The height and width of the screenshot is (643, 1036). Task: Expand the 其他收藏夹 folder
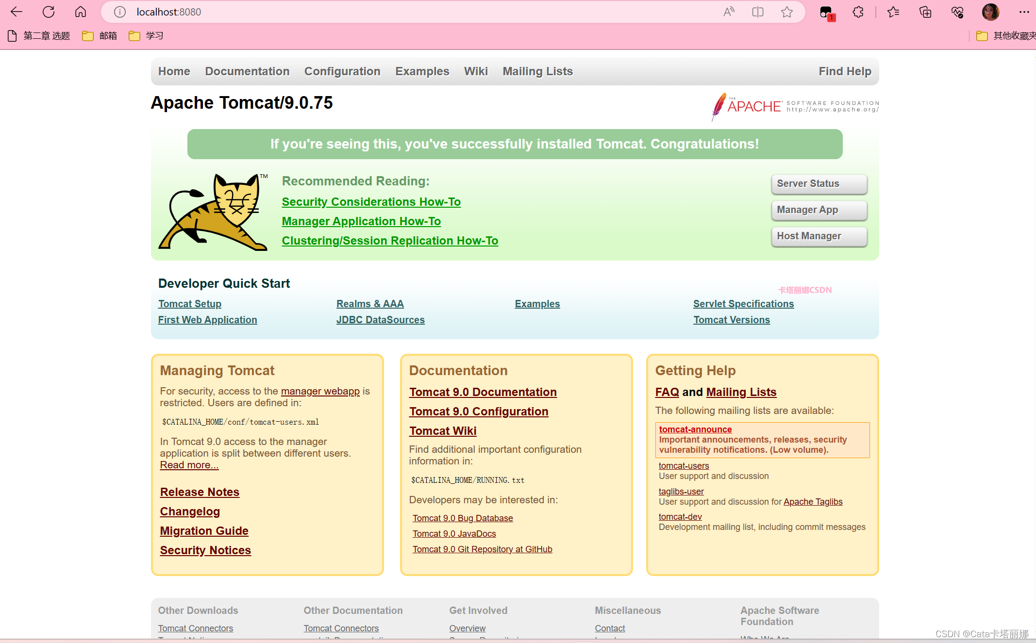coord(1006,36)
